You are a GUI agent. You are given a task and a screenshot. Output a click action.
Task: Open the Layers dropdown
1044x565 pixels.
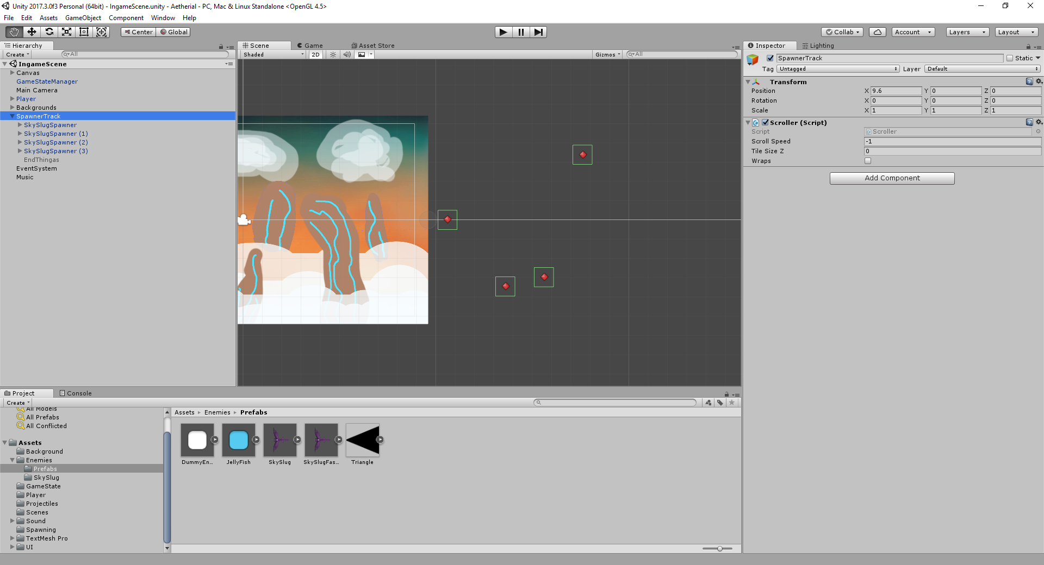967,32
